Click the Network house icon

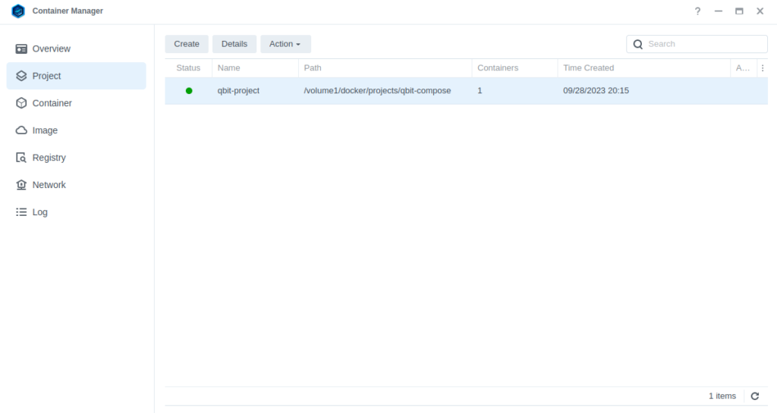point(21,184)
